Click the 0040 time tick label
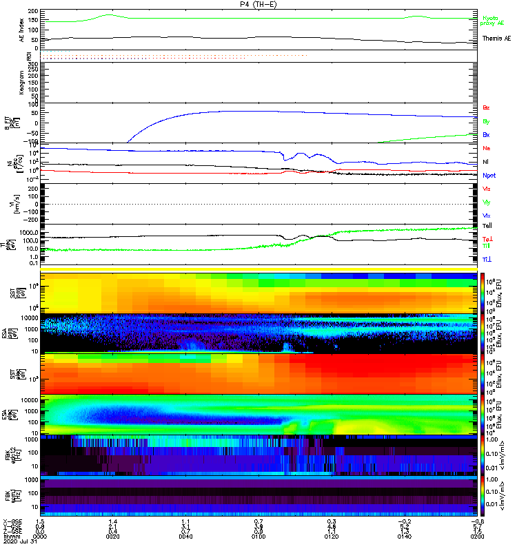 point(185,537)
